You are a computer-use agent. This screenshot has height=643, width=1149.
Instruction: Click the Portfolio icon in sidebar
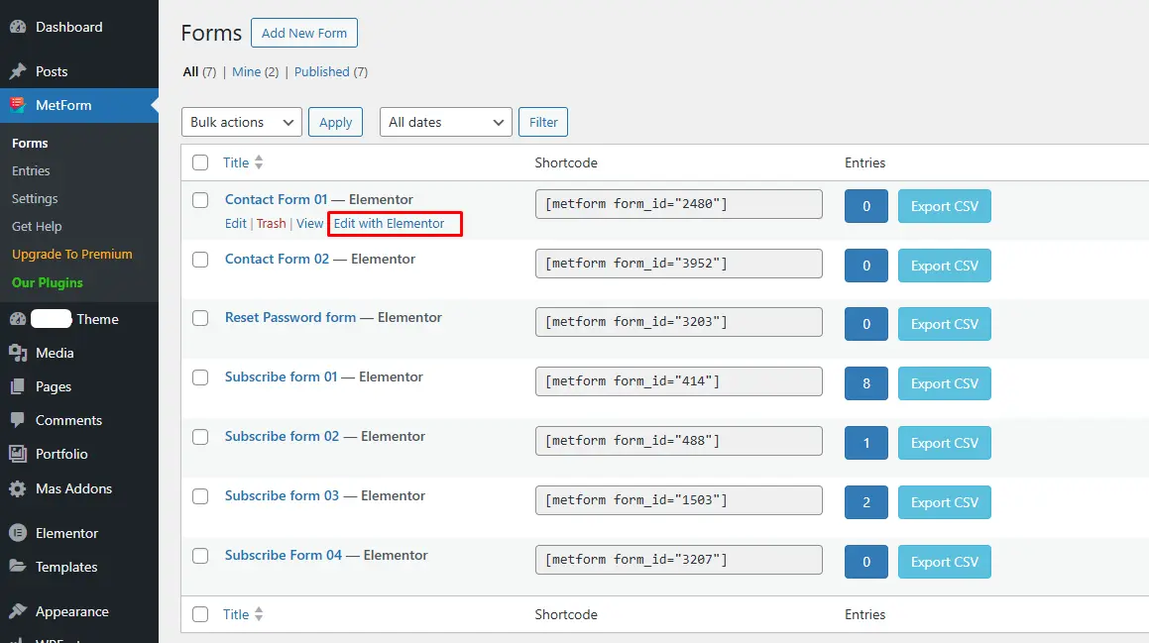(18, 454)
